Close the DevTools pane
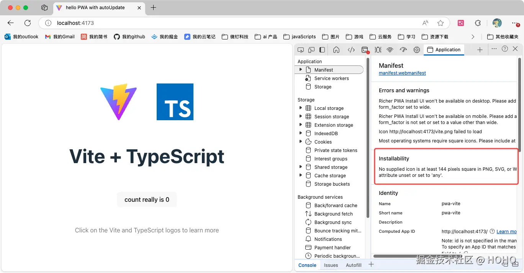 [515, 49]
